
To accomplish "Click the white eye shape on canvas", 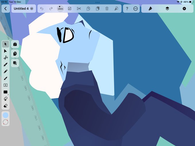I will pos(69,35).
